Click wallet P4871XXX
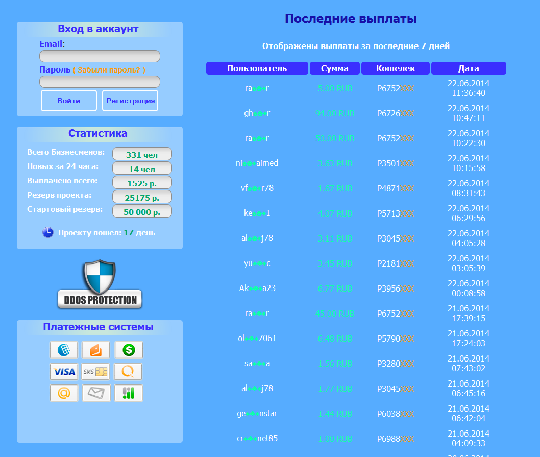This screenshot has width=540, height=457. click(x=396, y=188)
